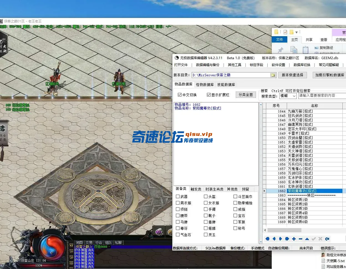This screenshot has width=346, height=269.
Task: Switch to 怪物数据库 tab
Action: (205, 85)
